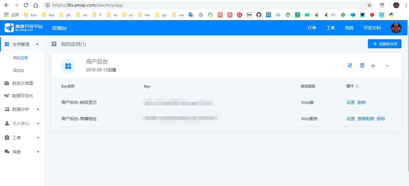Open 订单 in the top navigation
The width and height of the screenshot is (409, 186).
312,28
